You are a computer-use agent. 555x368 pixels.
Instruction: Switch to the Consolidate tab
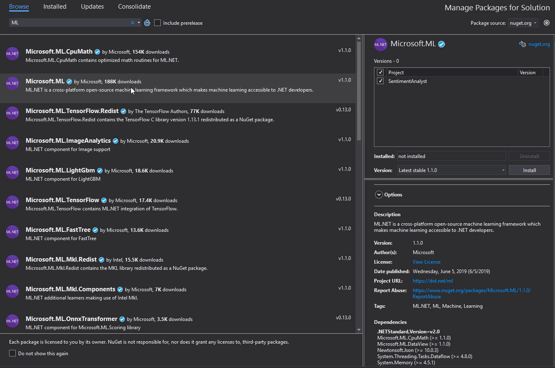coord(134,7)
